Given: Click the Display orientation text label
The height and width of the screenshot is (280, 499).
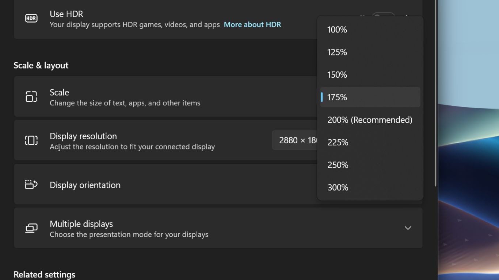Looking at the screenshot, I should 85,185.
